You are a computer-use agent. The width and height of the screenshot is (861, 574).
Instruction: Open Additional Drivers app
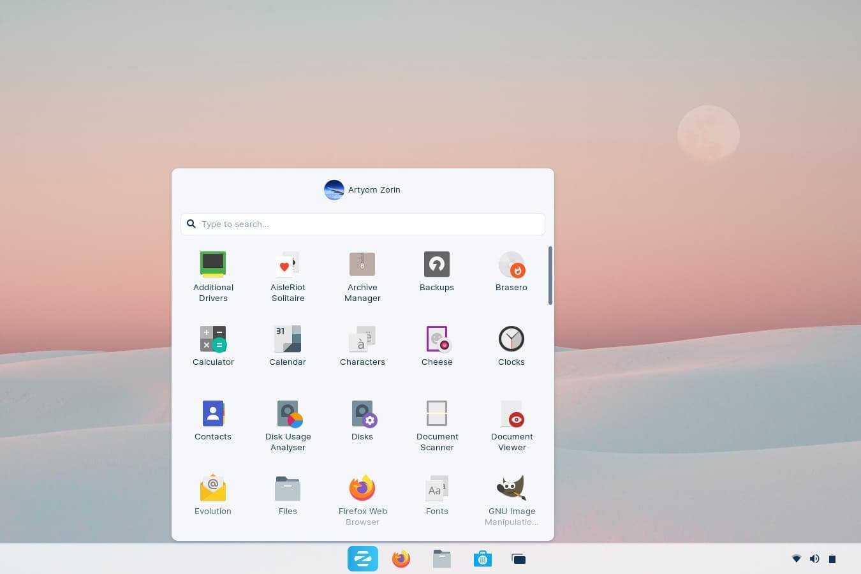213,277
